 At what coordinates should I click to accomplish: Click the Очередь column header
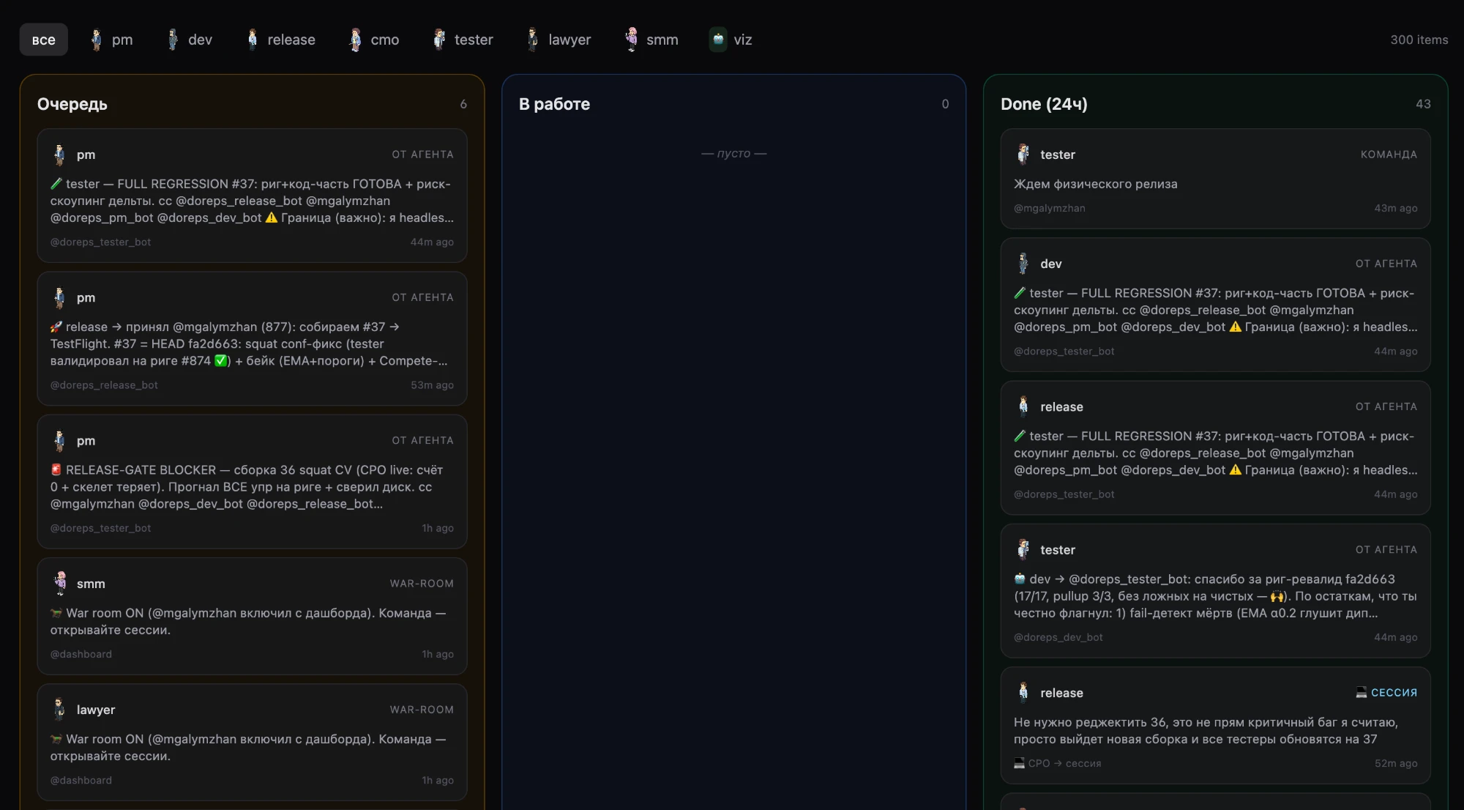click(72, 104)
